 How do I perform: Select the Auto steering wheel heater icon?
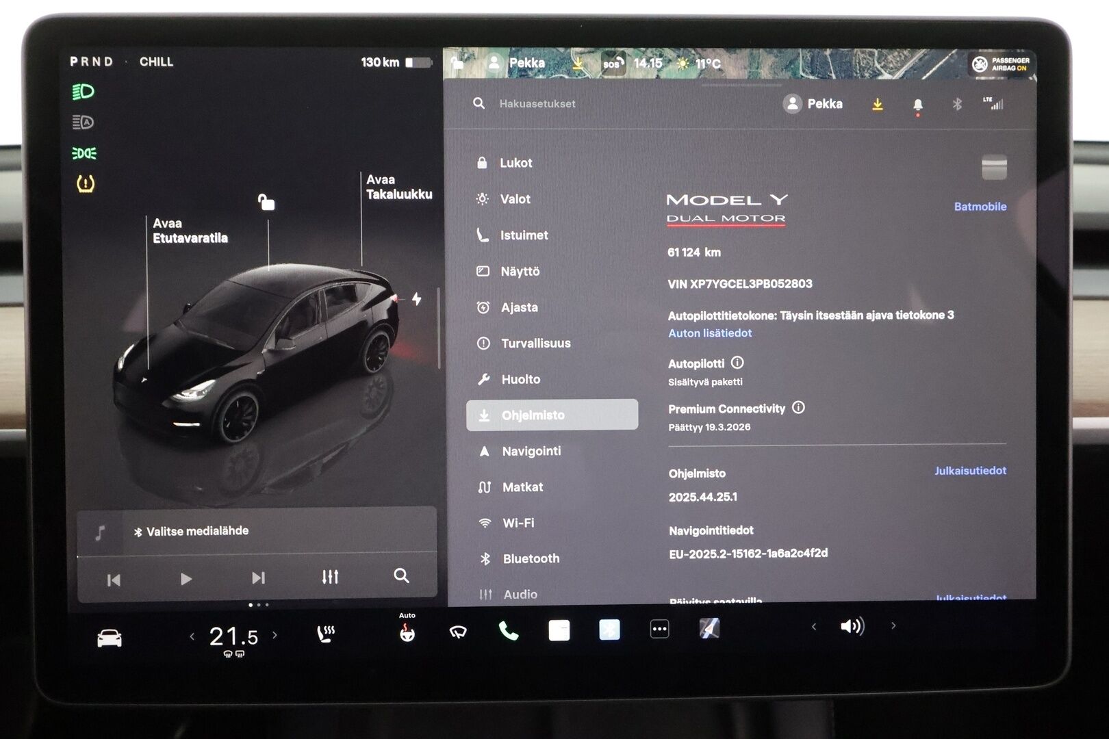407,635
